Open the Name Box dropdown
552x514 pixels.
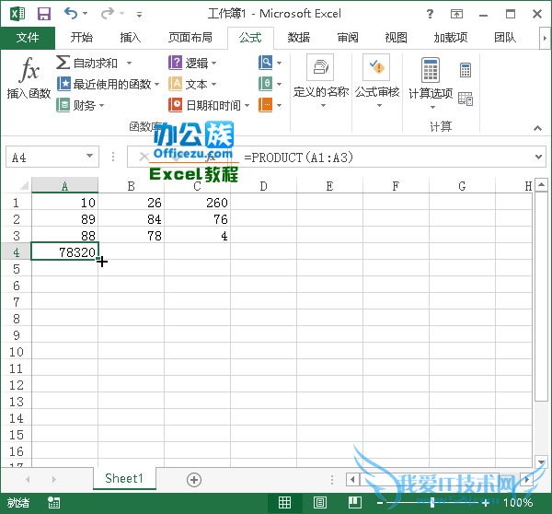click(89, 158)
